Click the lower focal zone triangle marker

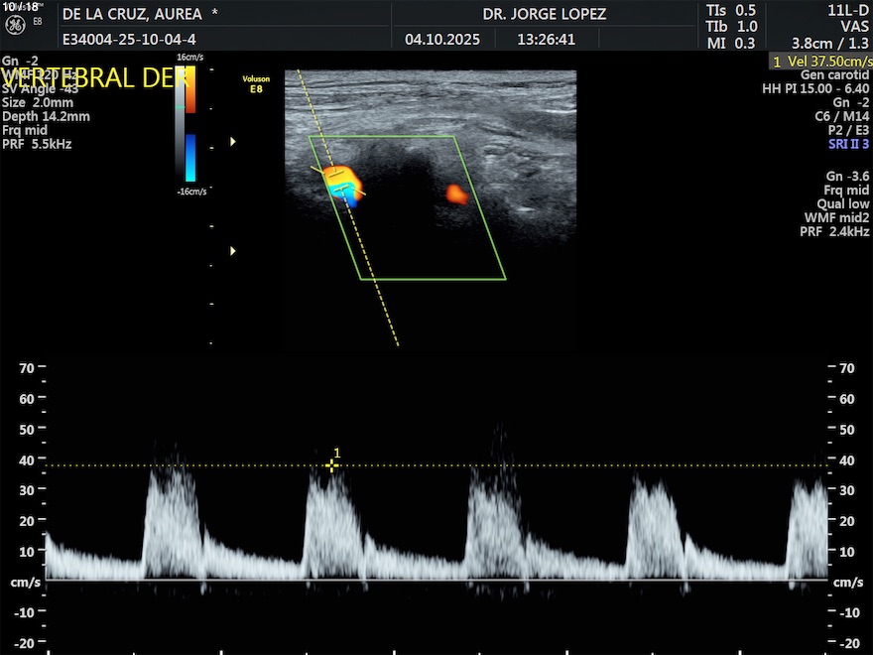click(233, 251)
